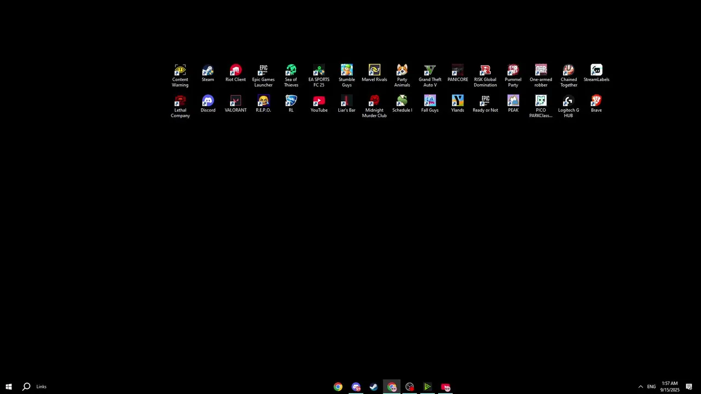Click the PEAK desktop icon
This screenshot has width=701, height=394.
pyautogui.click(x=513, y=104)
